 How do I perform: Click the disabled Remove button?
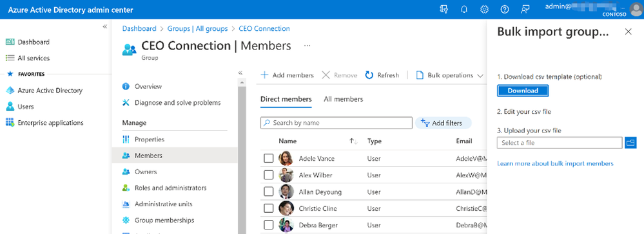(339, 75)
